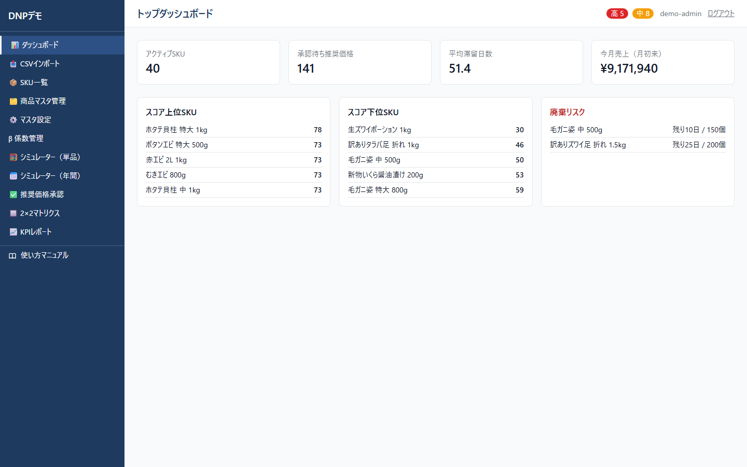This screenshot has height=467, width=747.
Task: Click the CSV import icon
Action: pos(13,64)
